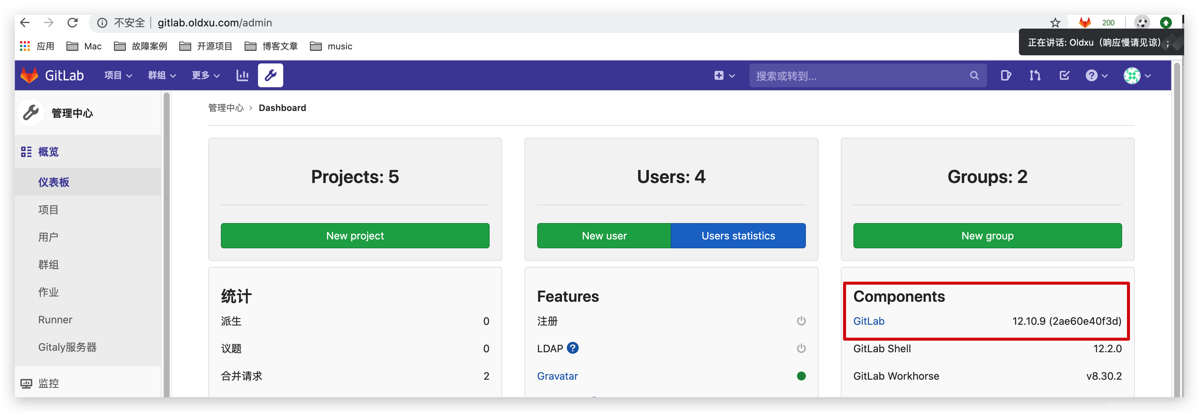Click the sidebar vertical scrollbar

point(166,244)
